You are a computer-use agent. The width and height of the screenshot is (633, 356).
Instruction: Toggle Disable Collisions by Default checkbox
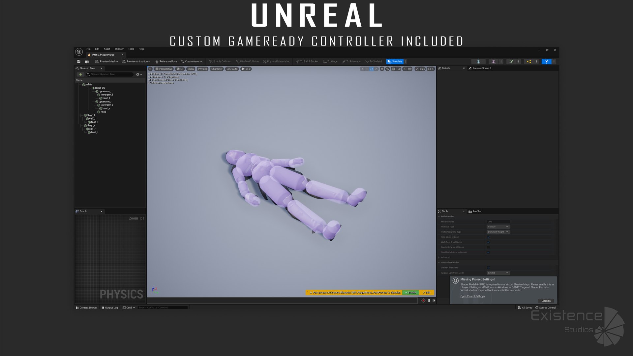(488, 252)
